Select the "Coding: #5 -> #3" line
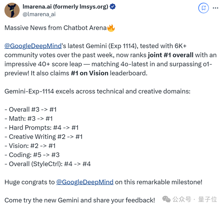224x208 pixels. click(x=32, y=155)
